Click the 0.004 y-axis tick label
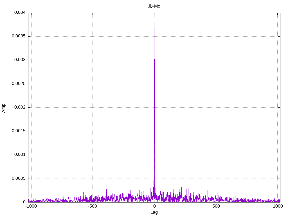This screenshot has height=216, width=288. pyautogui.click(x=20, y=12)
